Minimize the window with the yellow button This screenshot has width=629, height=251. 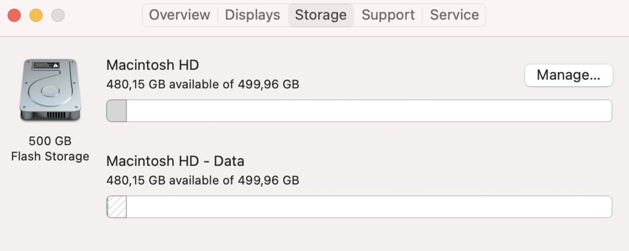click(x=36, y=15)
